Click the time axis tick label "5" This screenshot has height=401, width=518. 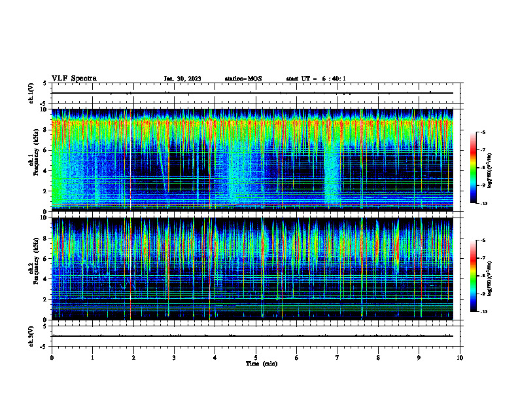point(256,358)
